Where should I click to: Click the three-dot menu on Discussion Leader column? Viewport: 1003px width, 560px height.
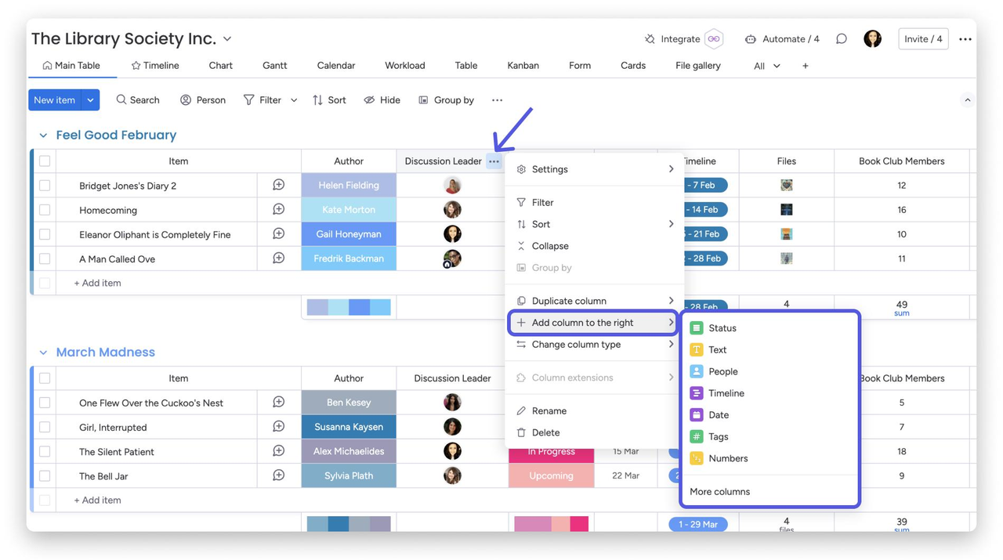(494, 161)
